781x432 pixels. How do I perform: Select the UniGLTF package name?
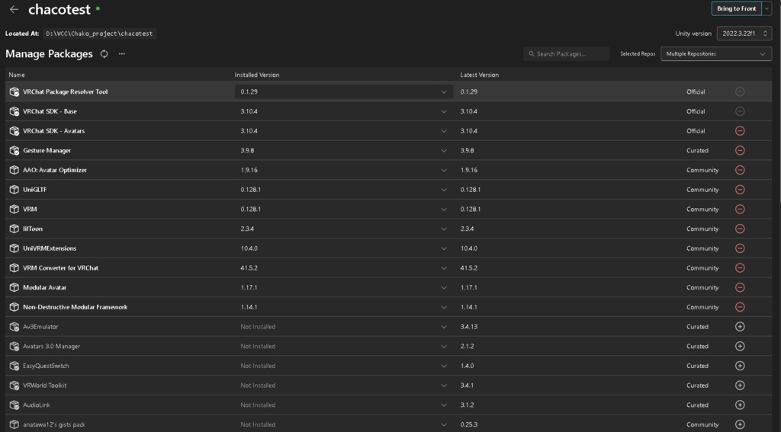point(35,190)
